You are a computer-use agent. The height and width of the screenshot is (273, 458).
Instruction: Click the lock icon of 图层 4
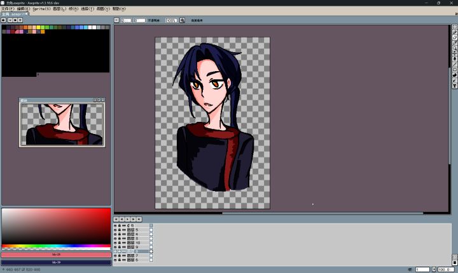click(120, 234)
